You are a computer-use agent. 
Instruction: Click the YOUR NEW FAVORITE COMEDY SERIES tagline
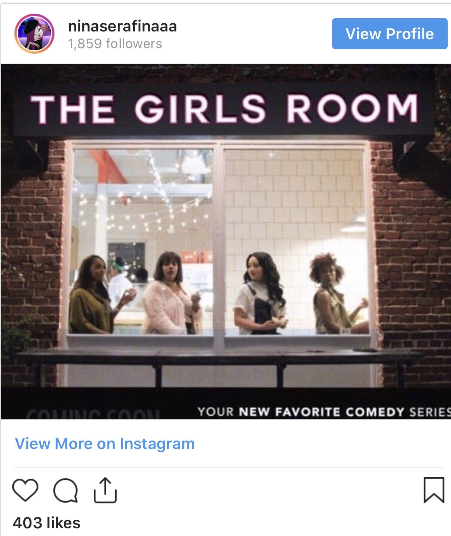(x=324, y=412)
